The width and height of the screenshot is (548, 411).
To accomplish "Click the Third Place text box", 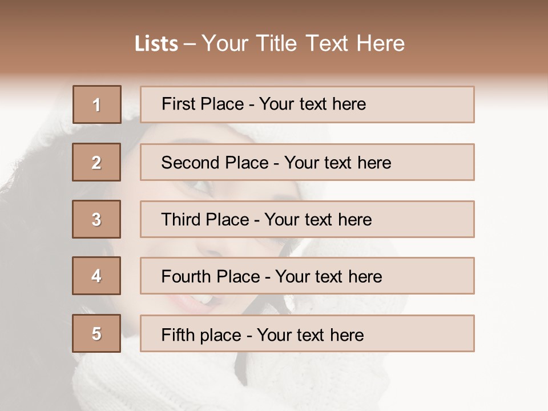I will [x=307, y=219].
